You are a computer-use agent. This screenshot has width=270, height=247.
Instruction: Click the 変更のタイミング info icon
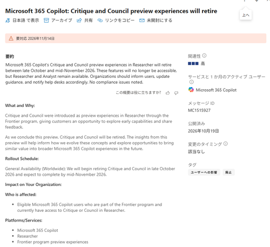tap(226, 144)
